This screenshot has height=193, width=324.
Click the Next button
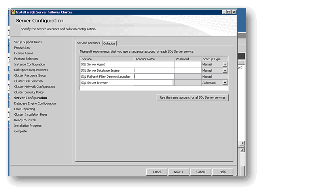coord(178,172)
